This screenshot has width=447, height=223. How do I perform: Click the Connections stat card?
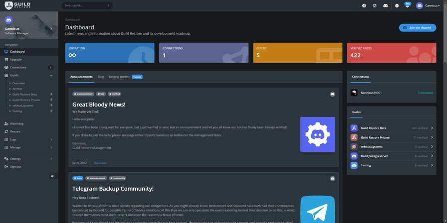(x=204, y=53)
